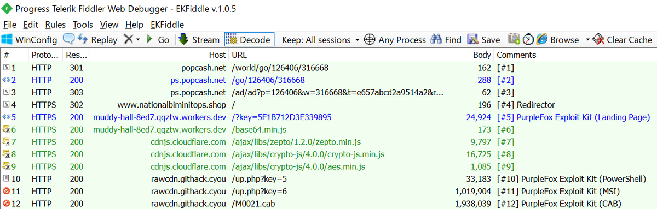Screen dimensions: 657x209
Task: Open the Edit menu
Action: point(31,25)
